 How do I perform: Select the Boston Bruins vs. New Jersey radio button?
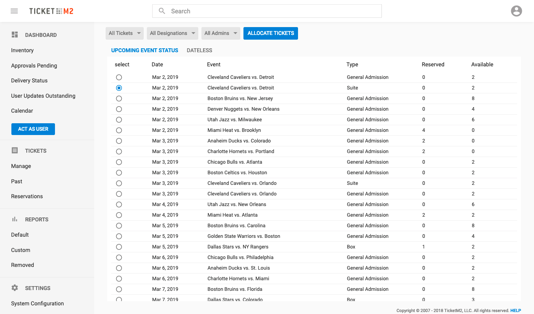click(119, 99)
